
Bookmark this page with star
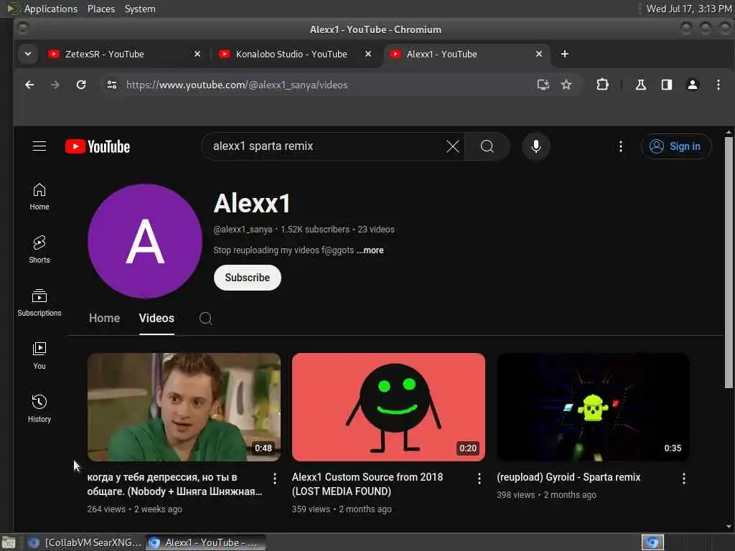566,85
